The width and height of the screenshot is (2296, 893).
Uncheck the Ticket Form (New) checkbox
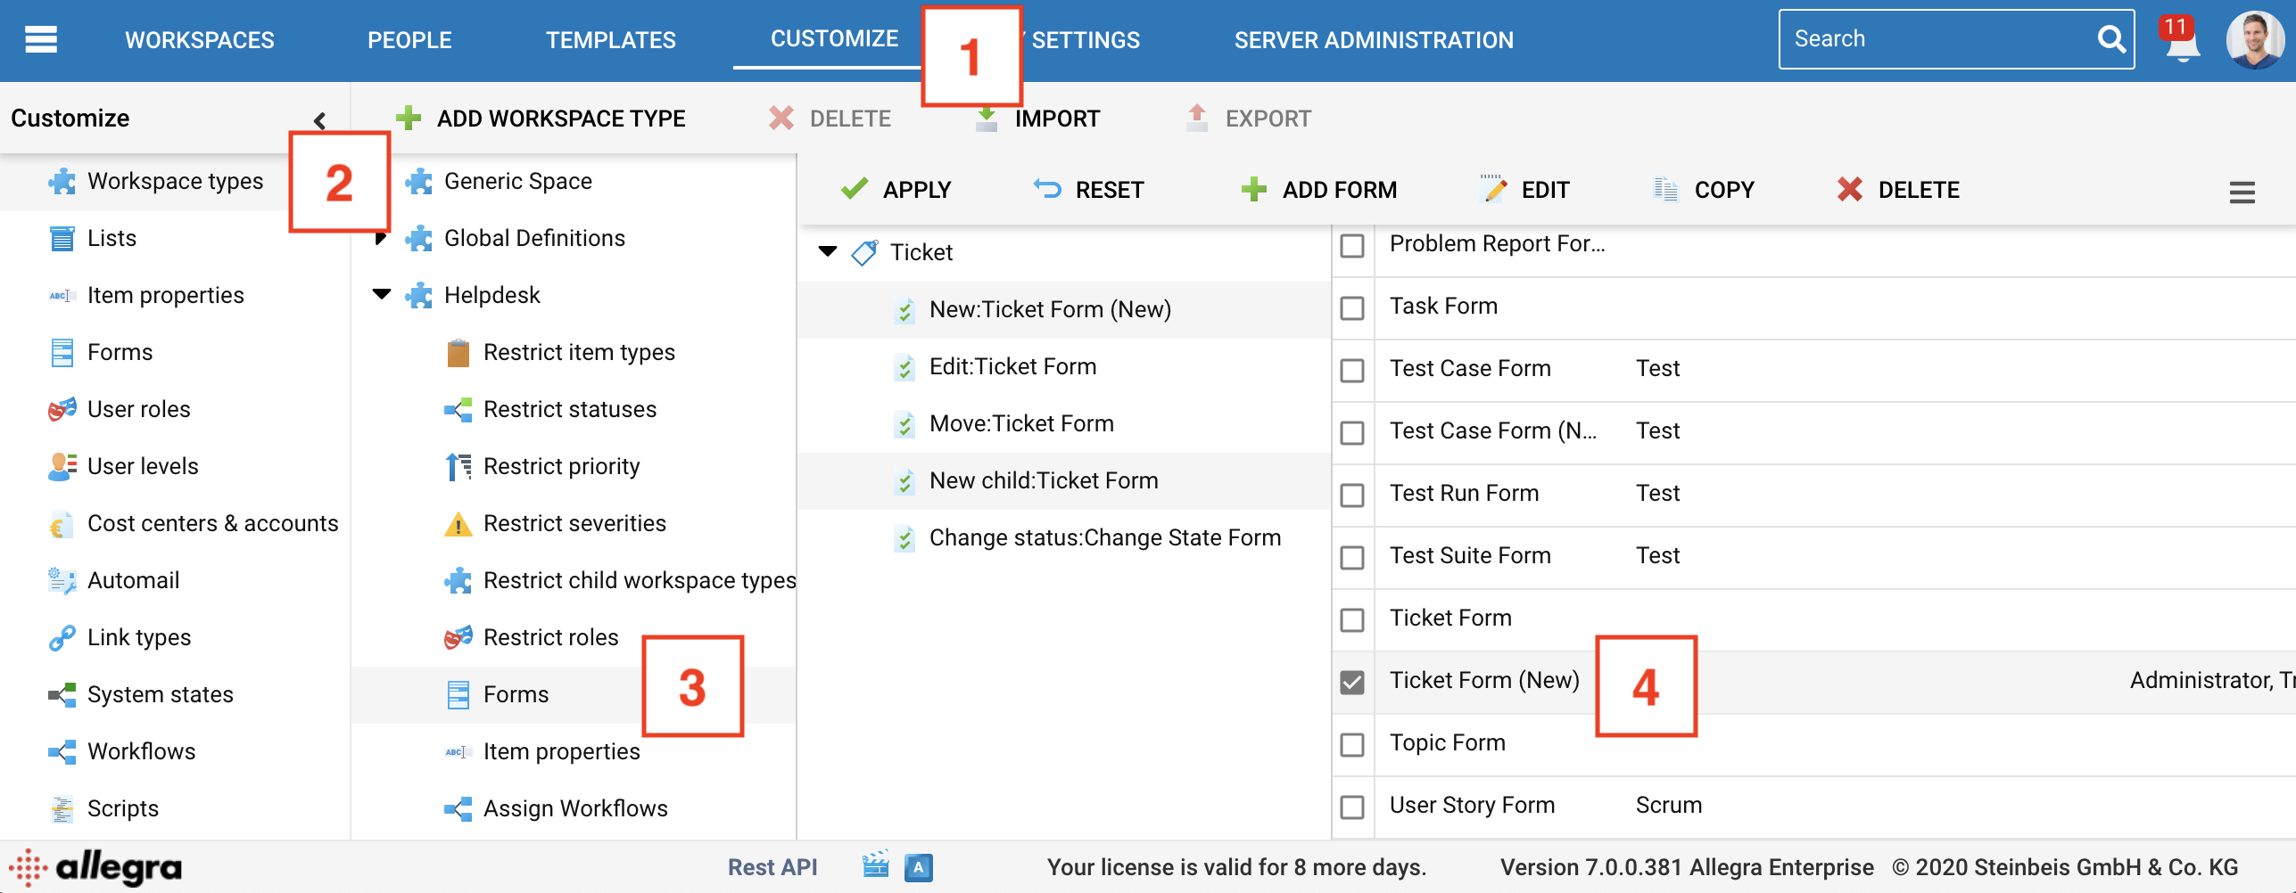pos(1352,683)
